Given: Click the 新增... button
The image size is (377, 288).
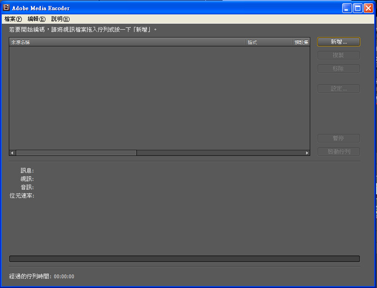Looking at the screenshot, I should pos(339,42).
